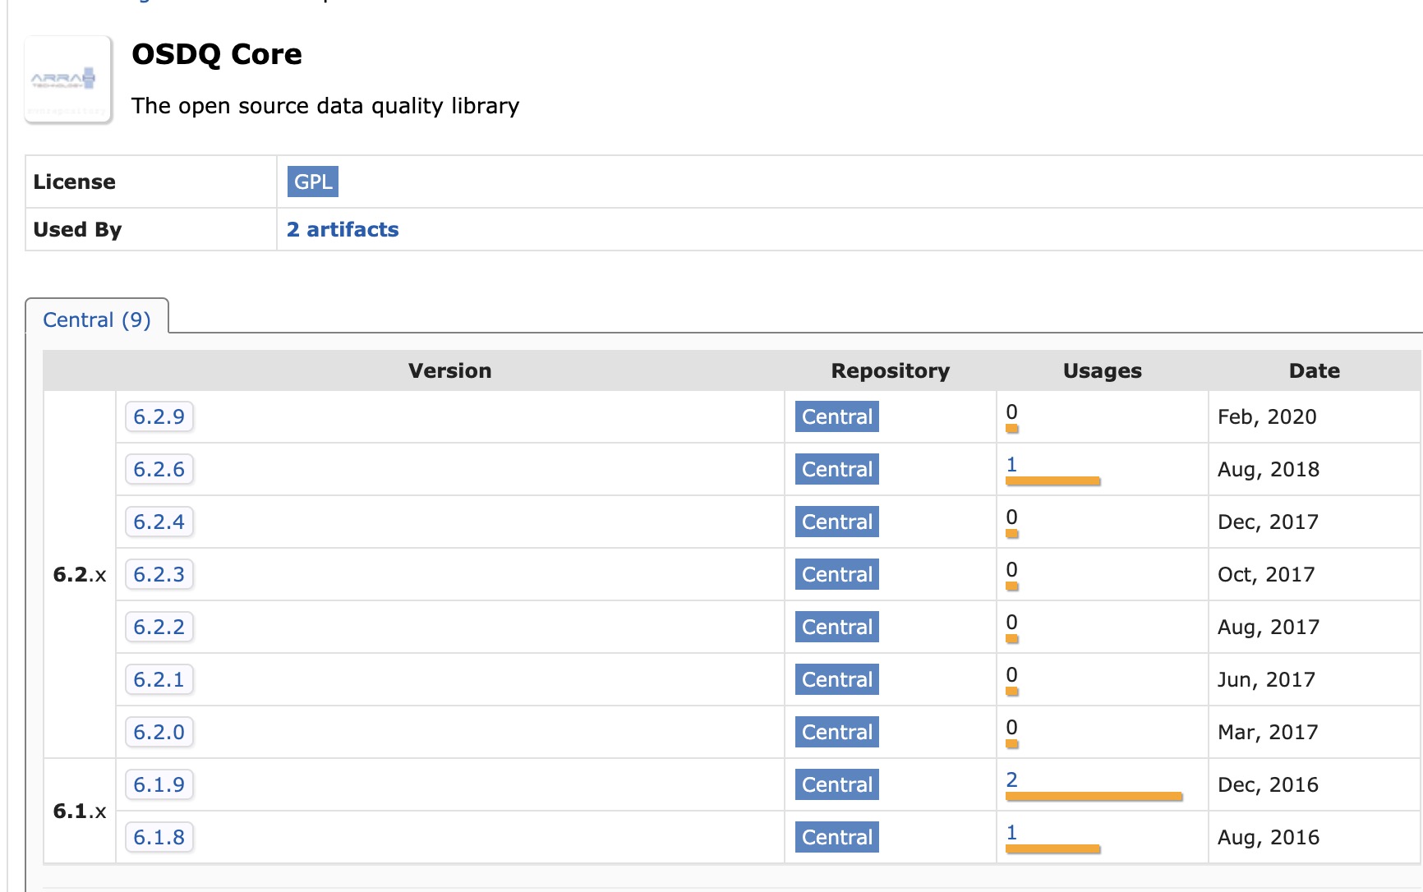Image resolution: width=1423 pixels, height=892 pixels.
Task: Click the Central badge for 6.1.9
Action: tap(837, 784)
